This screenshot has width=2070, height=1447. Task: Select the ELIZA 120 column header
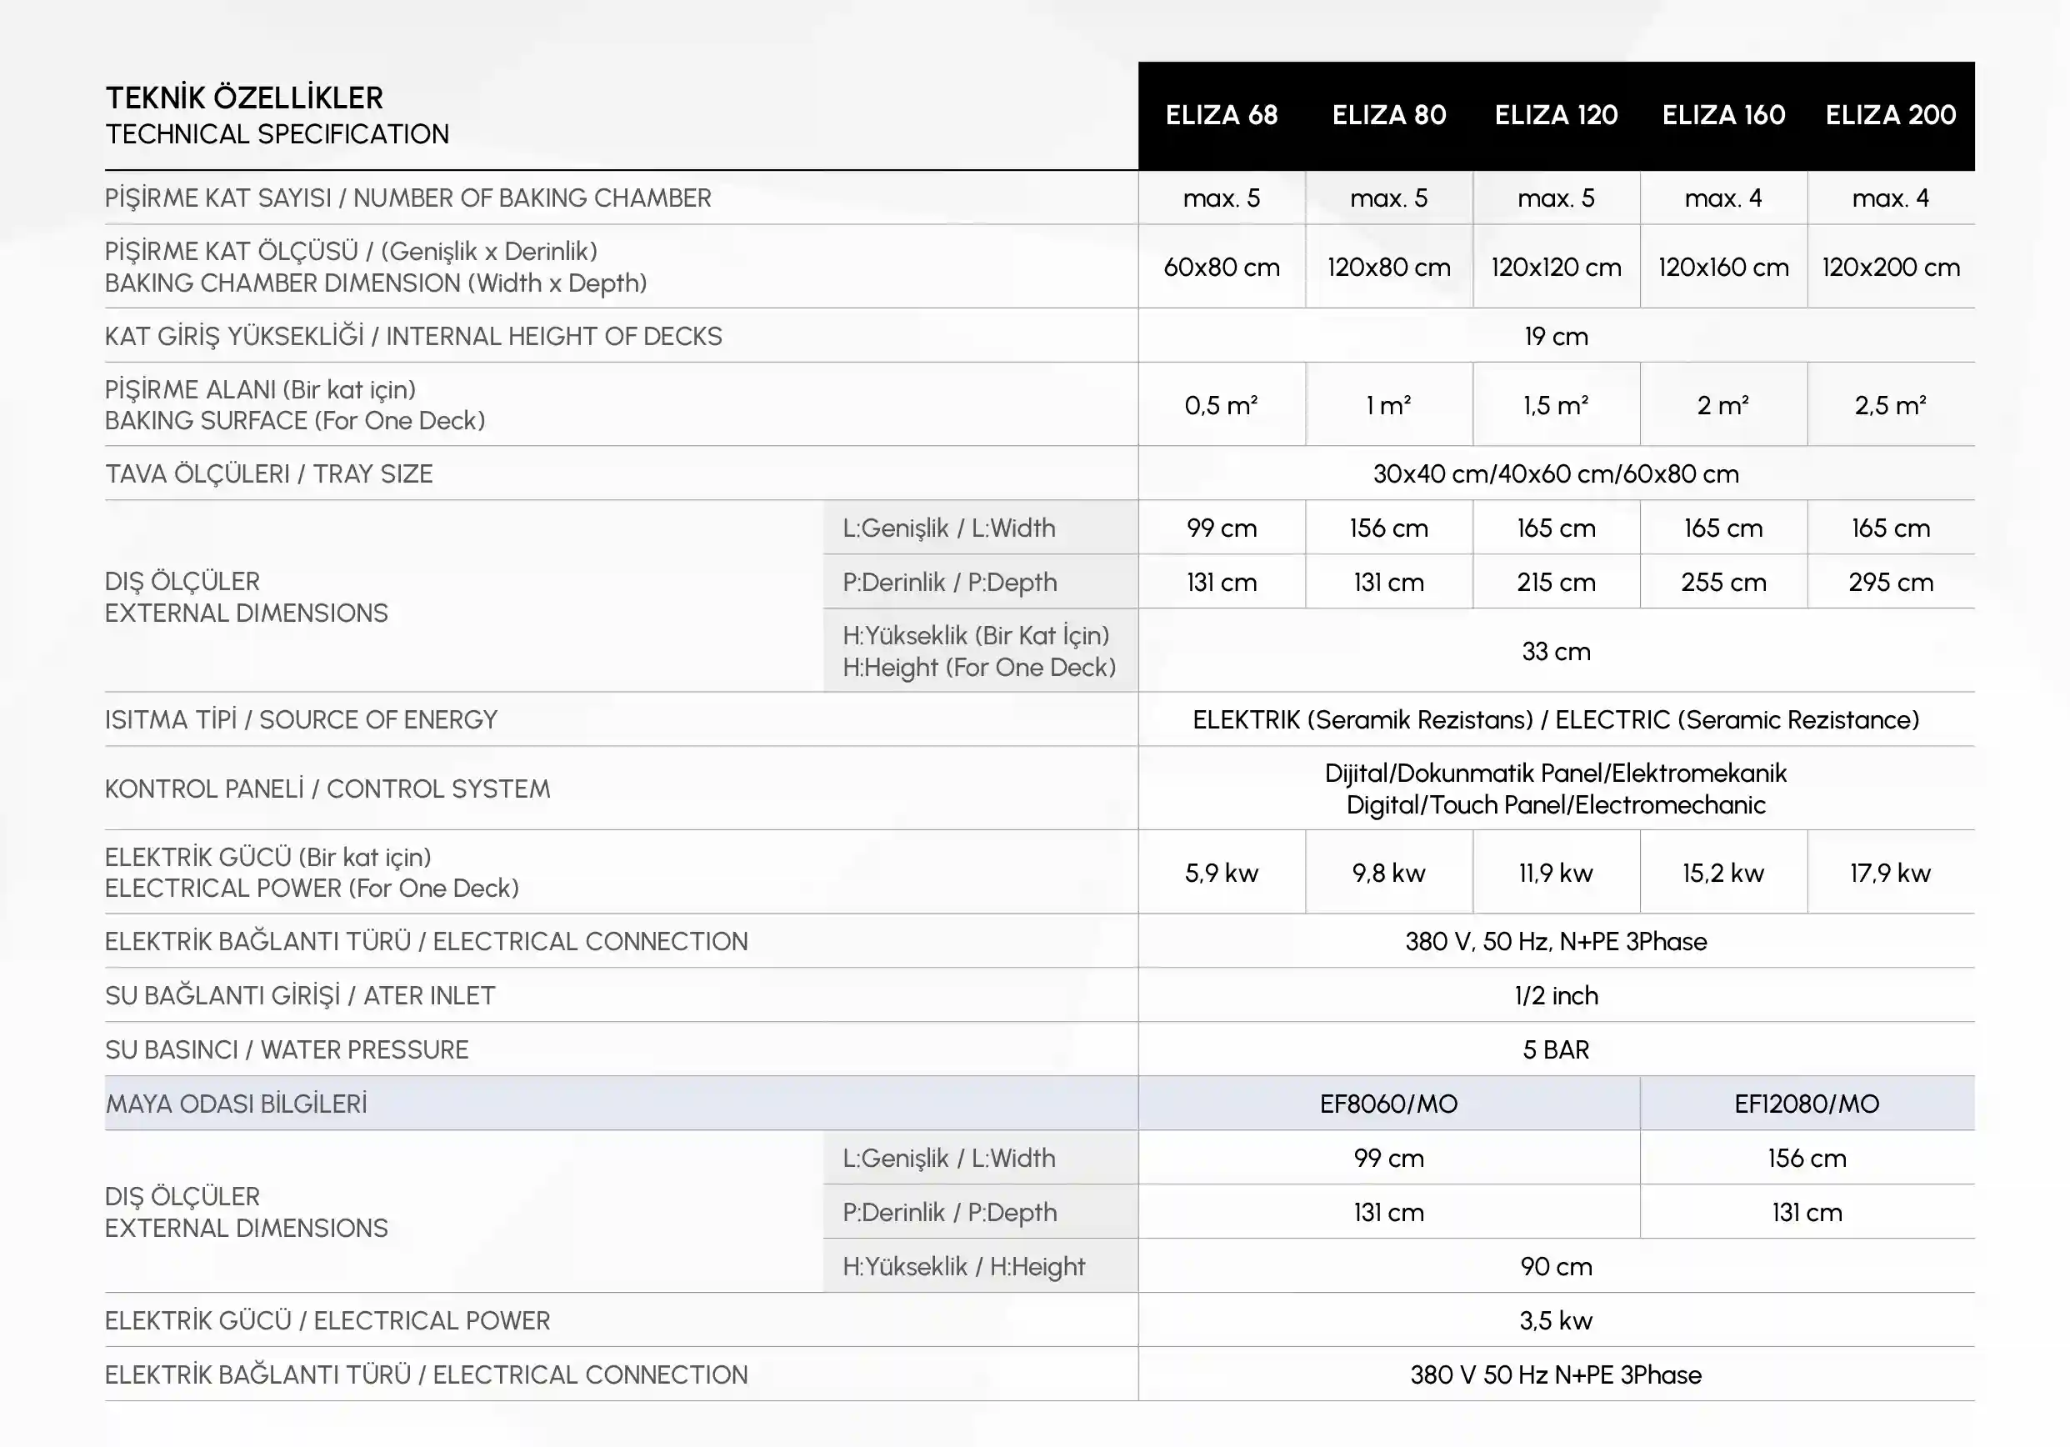coord(1555,115)
